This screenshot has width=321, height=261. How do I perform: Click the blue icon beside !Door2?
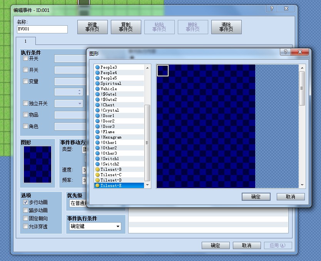(x=97, y=121)
